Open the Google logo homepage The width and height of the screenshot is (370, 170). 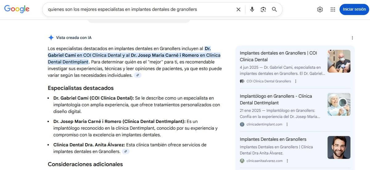(17, 9)
